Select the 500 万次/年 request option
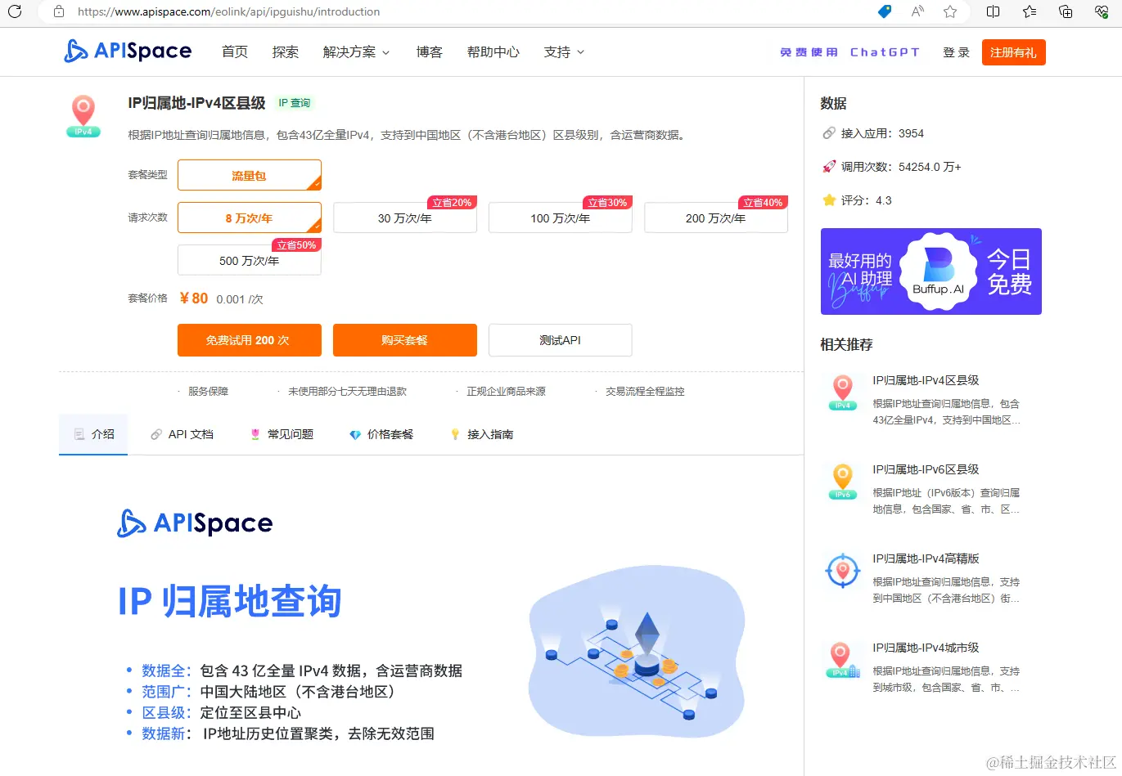The image size is (1122, 776). click(250, 260)
